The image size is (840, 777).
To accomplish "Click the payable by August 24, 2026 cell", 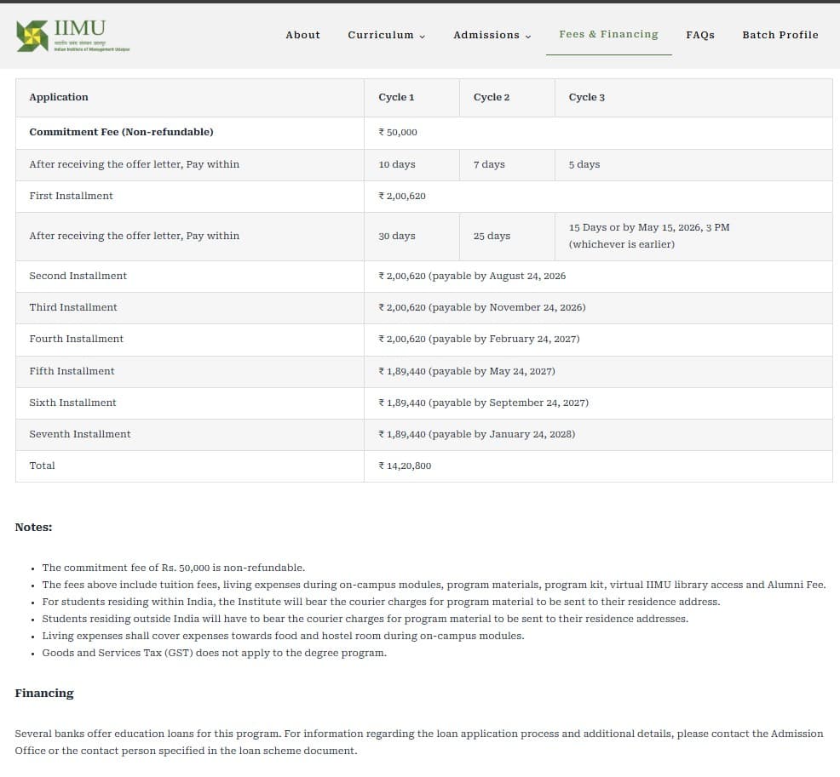I will 472,276.
